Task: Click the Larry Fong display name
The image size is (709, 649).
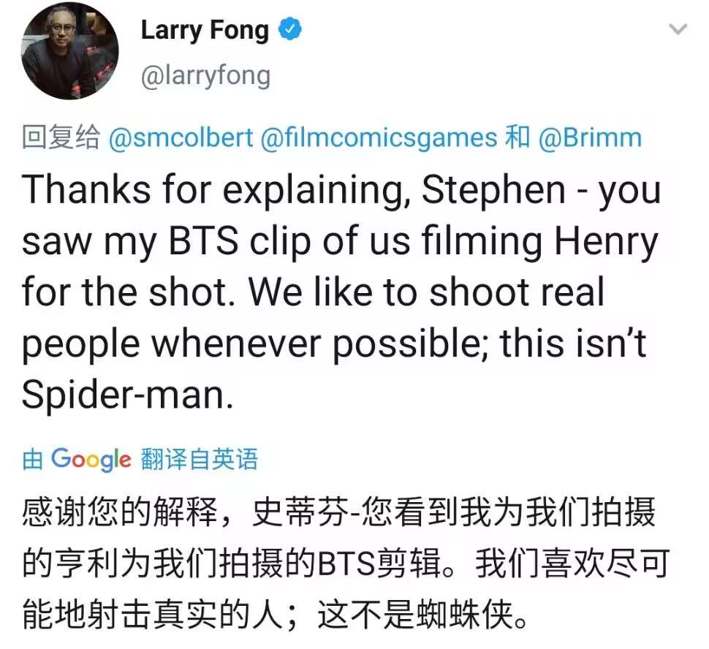Action: 205,31
